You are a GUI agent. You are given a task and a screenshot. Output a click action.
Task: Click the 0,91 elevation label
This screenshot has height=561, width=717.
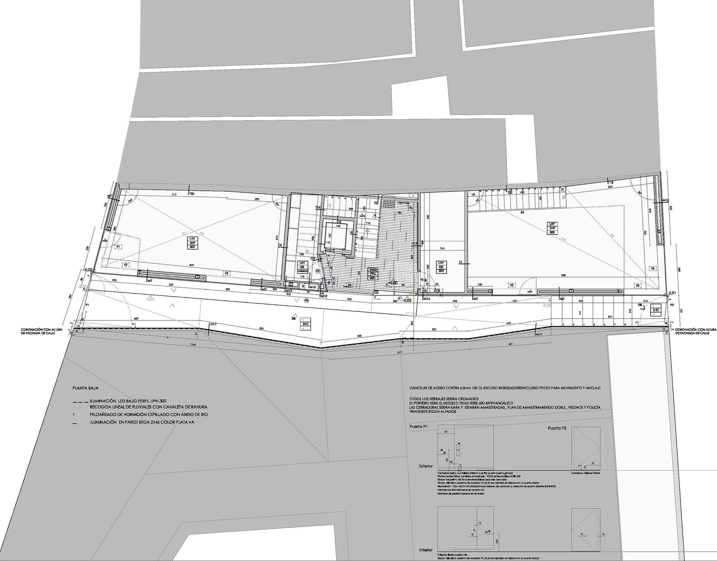672,293
